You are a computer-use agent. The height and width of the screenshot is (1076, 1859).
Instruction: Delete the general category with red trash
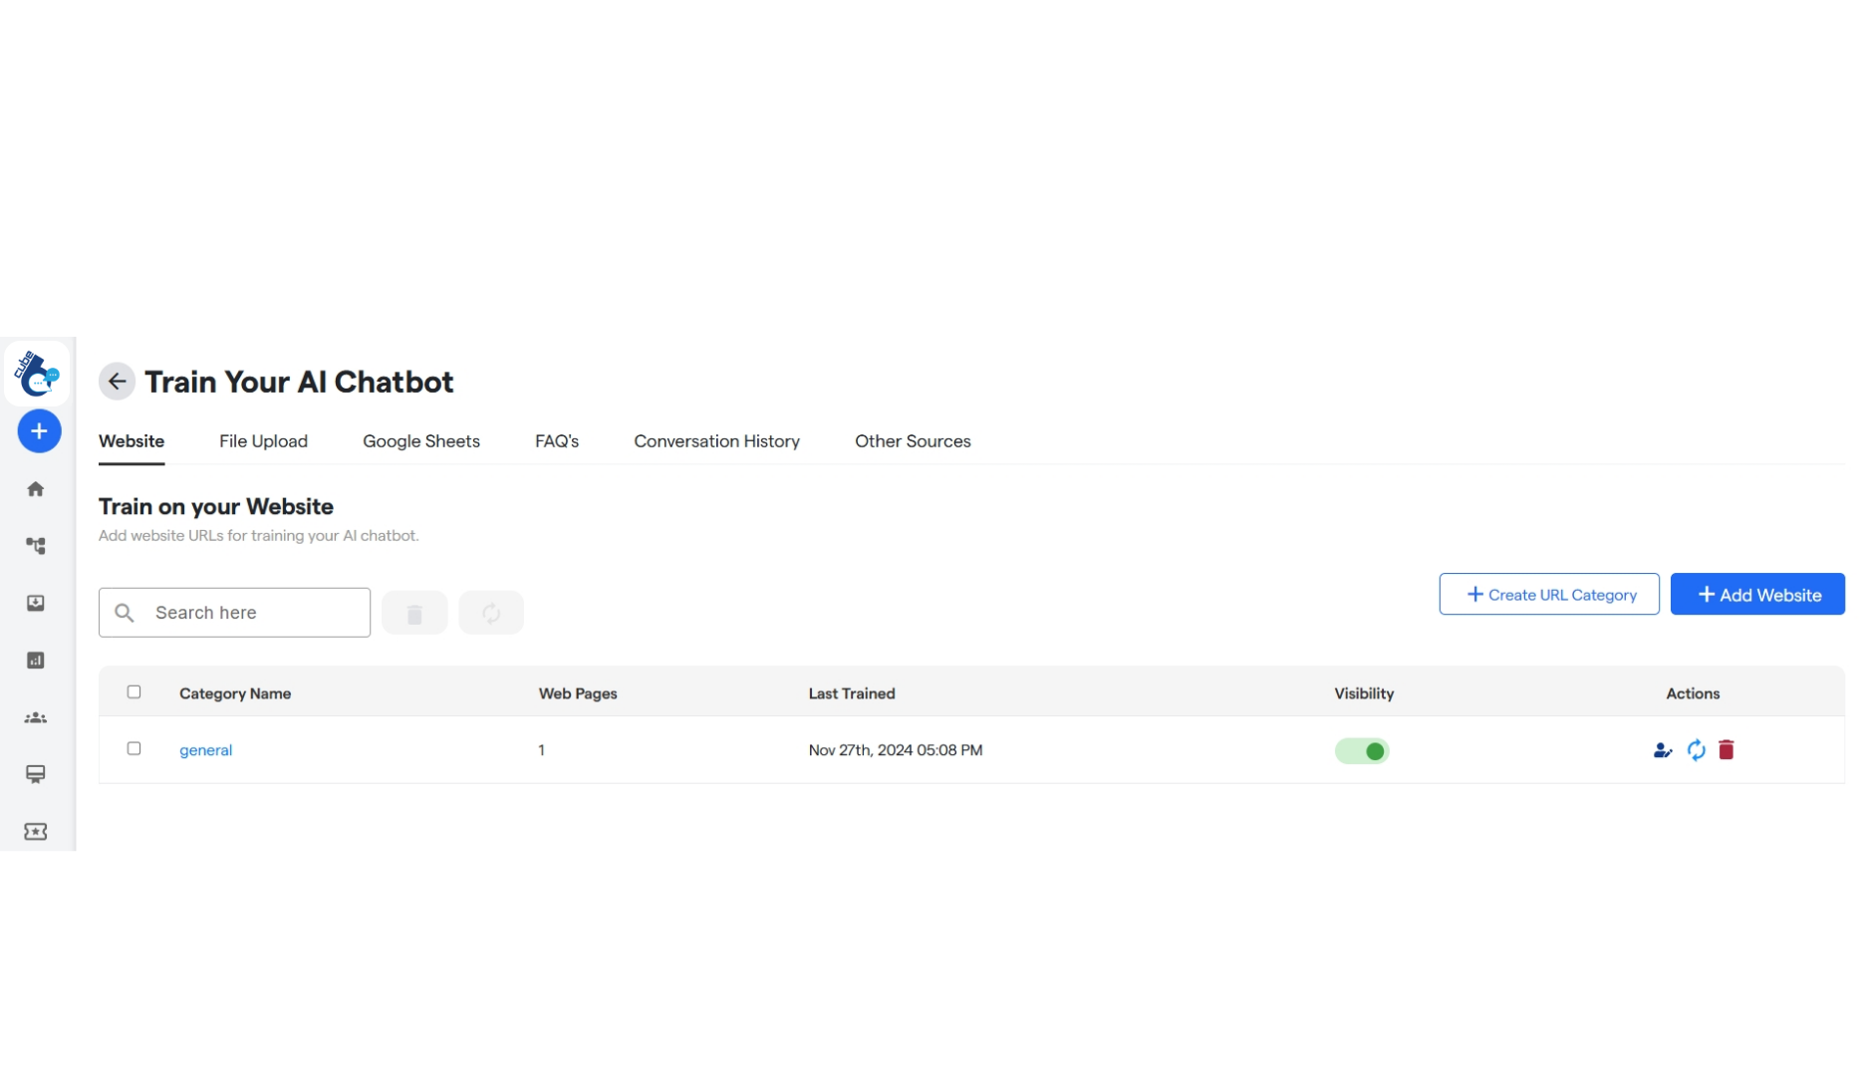(x=1726, y=750)
